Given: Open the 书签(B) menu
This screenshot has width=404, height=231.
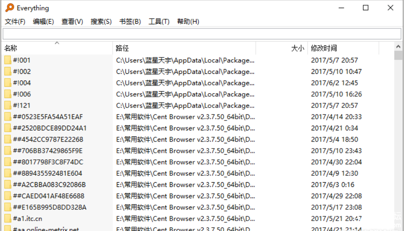Looking at the screenshot, I should point(130,22).
